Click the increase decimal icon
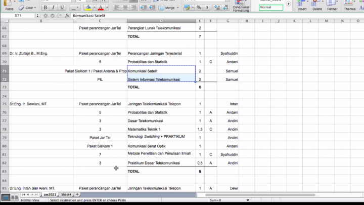Image resolution: width=364 pixels, height=205 pixels. [x=216, y=8]
